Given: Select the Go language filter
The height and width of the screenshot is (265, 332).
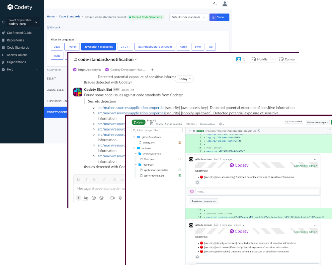Looking at the screenshot, I should [x=211, y=47].
